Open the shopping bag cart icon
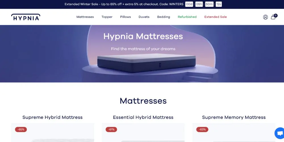The image size is (284, 142). [273, 17]
